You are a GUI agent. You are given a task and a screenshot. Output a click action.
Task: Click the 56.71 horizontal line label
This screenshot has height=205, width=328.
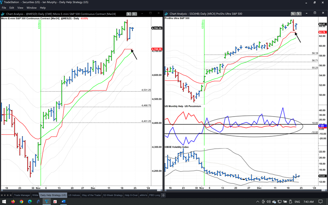[315, 60]
